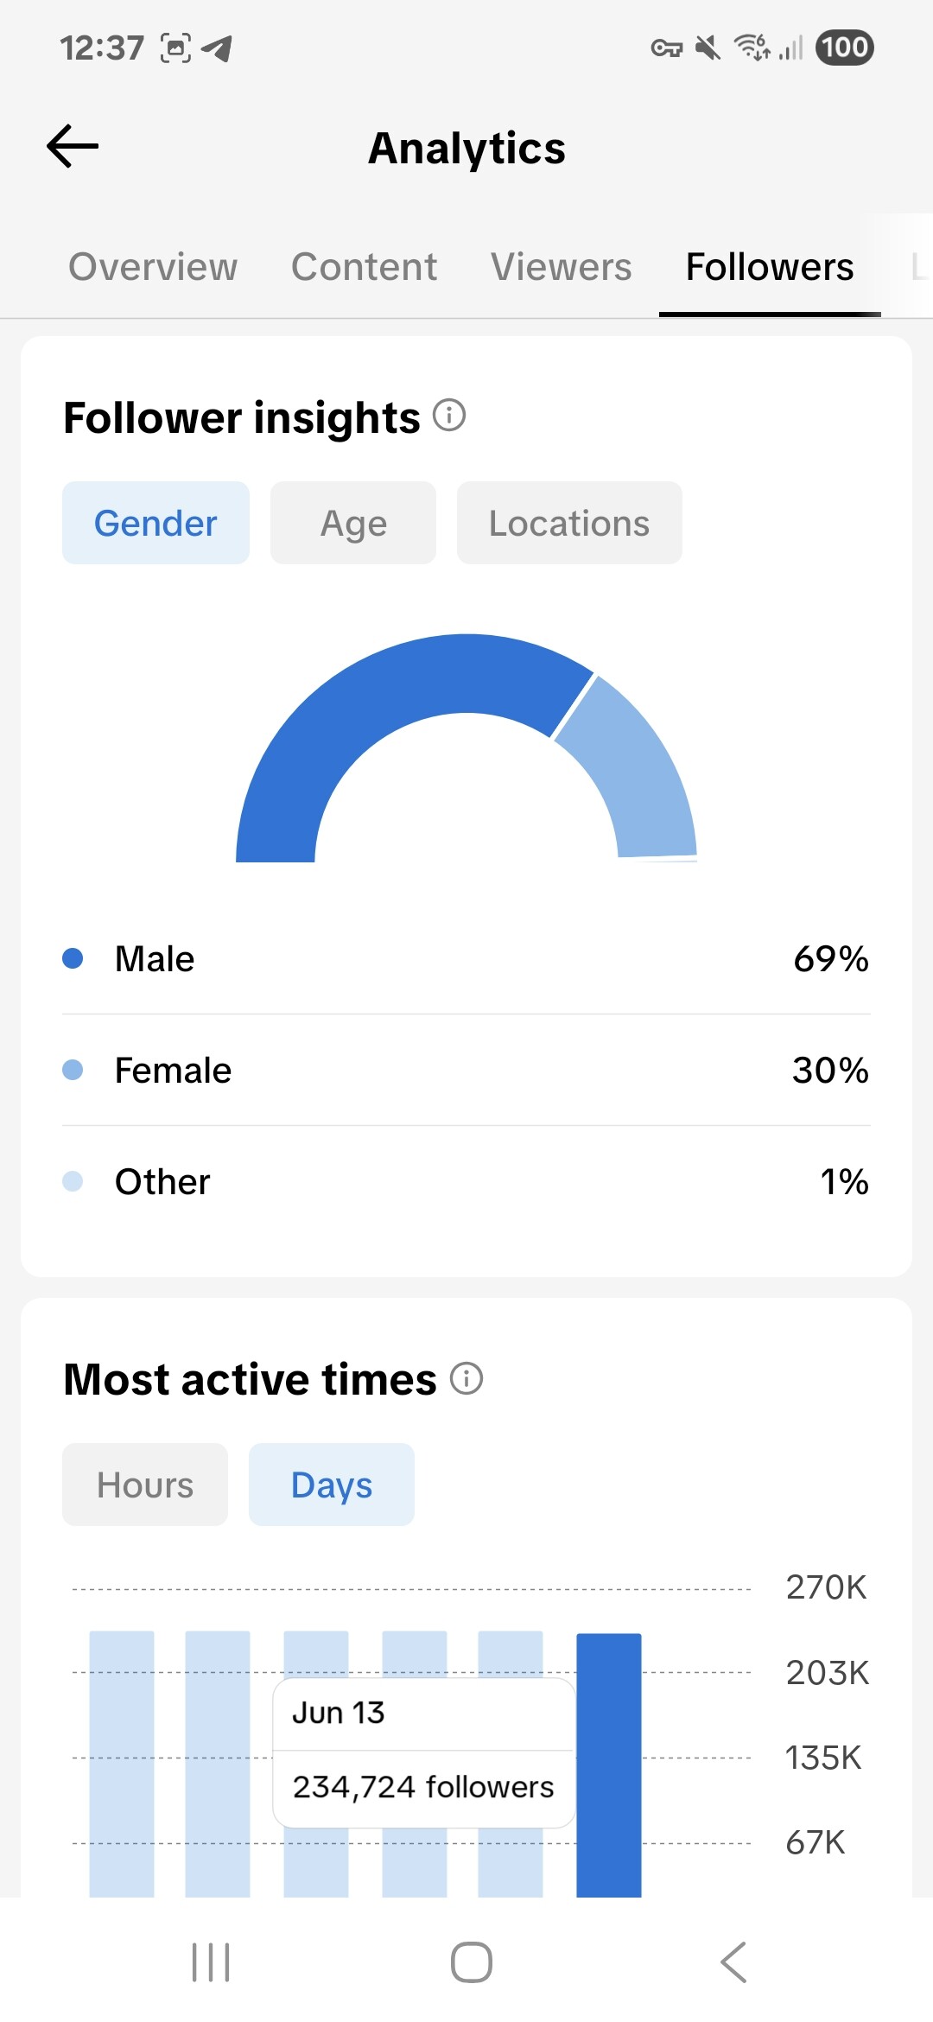Select the Age filter chip
This screenshot has height=2022, width=933.
click(x=353, y=523)
